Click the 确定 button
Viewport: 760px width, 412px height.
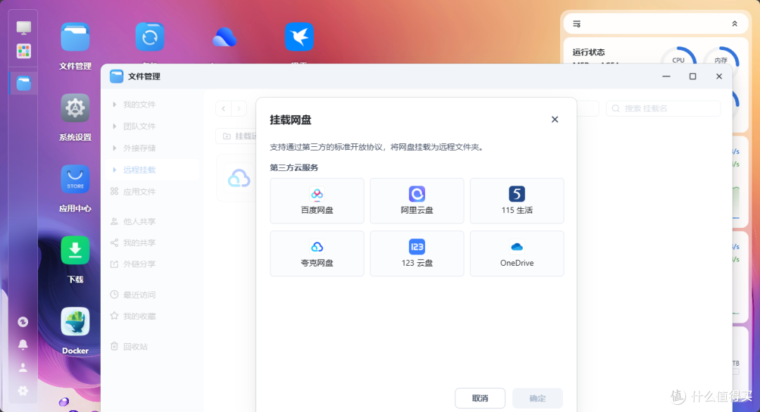point(538,398)
